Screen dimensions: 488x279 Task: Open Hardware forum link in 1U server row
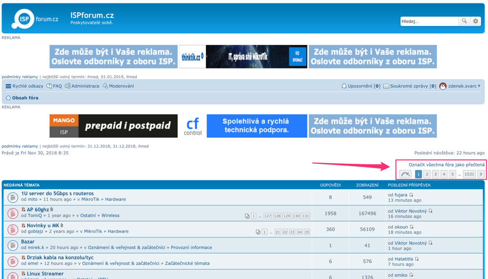click(116, 199)
